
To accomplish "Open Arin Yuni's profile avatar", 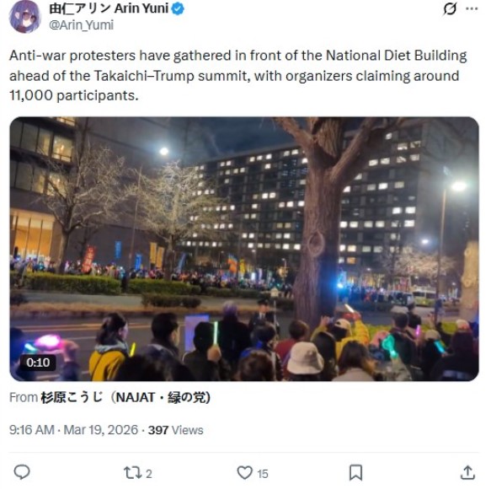I will [x=24, y=17].
